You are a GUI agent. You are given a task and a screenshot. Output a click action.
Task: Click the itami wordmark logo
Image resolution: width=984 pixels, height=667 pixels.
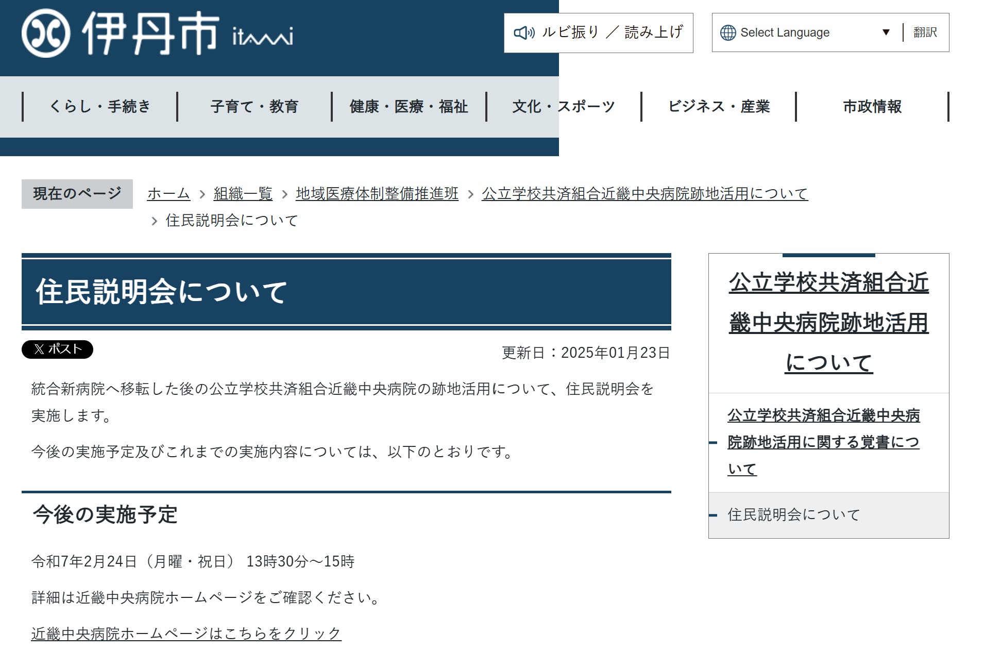(x=263, y=36)
